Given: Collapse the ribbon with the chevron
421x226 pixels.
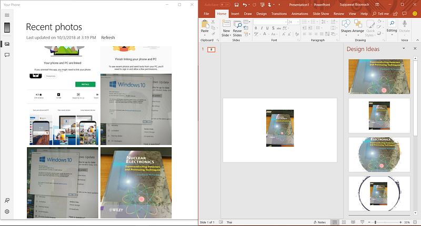Looking at the screenshot, I should pyautogui.click(x=417, y=40).
